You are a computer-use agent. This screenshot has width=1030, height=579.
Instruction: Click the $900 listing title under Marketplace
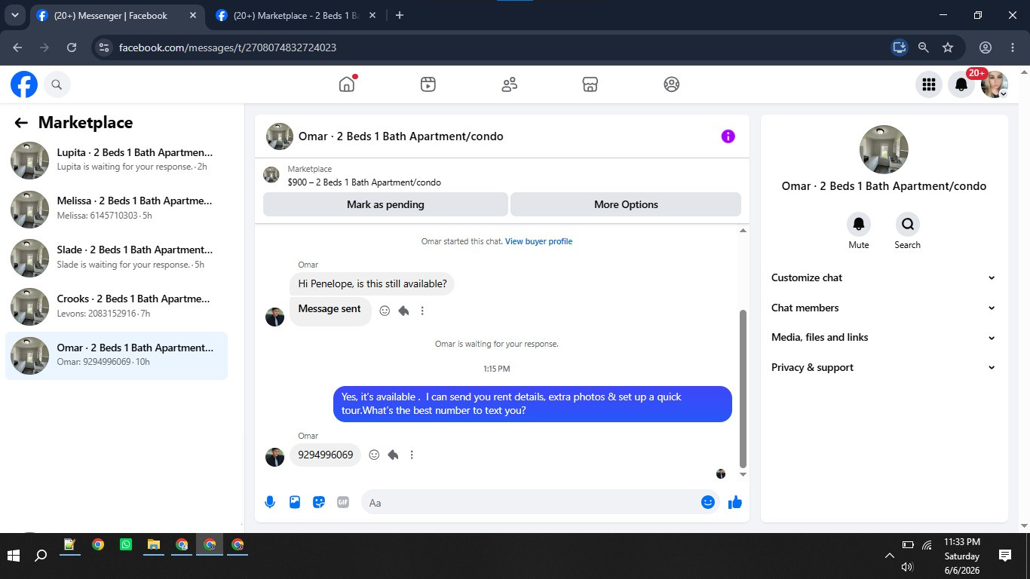(364, 182)
